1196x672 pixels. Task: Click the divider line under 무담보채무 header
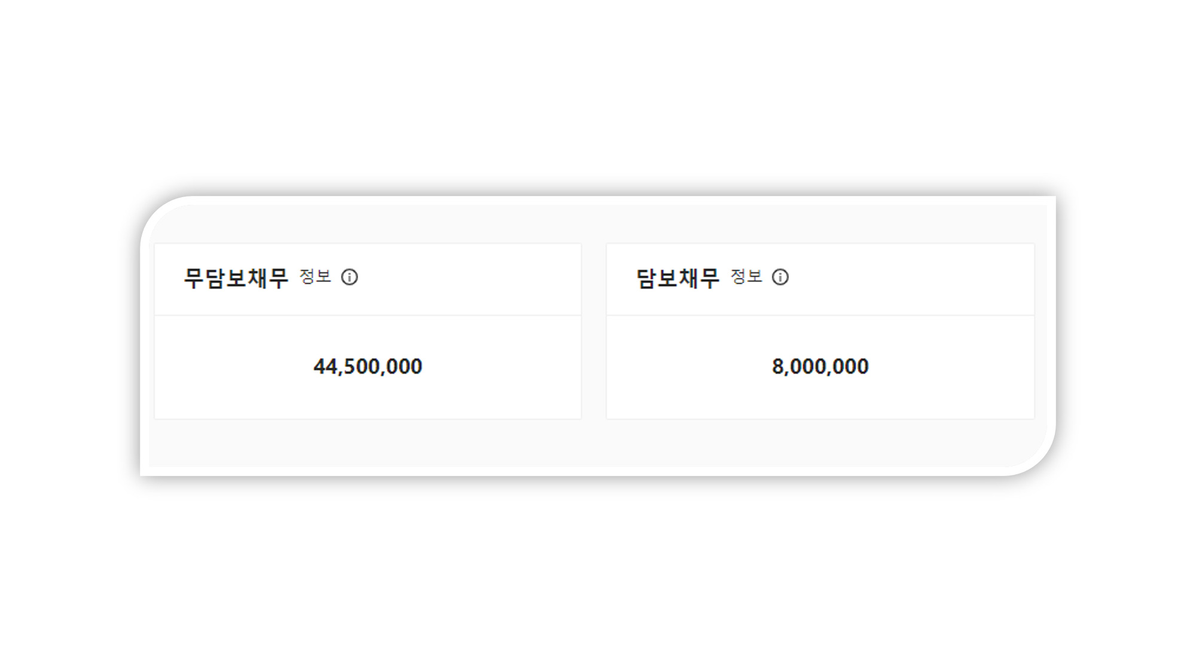[368, 315]
